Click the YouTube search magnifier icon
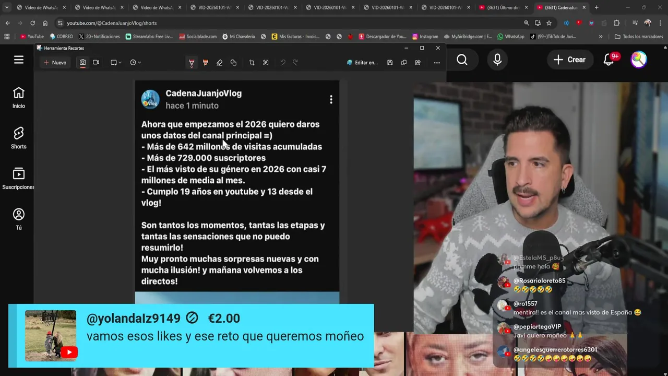This screenshot has height=376, width=668. (462, 60)
